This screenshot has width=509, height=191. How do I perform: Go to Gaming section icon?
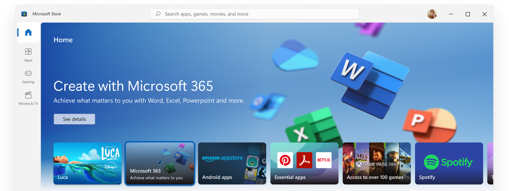point(28,74)
